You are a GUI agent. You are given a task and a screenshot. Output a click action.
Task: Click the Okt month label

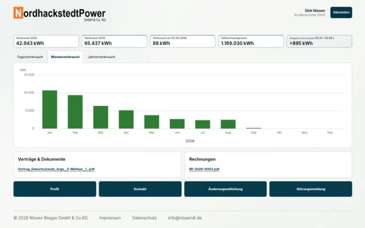click(279, 133)
